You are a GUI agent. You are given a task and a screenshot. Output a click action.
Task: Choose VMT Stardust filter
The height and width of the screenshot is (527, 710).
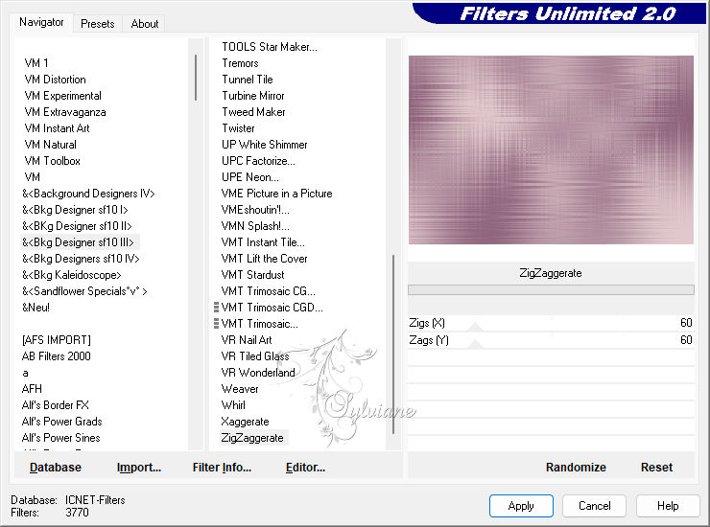(x=252, y=275)
